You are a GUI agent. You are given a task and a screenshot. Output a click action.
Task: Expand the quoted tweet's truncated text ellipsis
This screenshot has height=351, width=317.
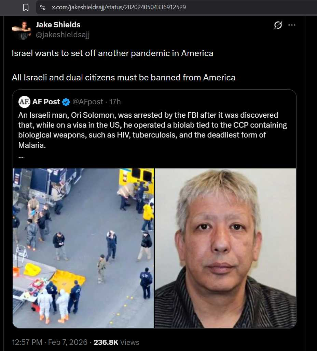pyautogui.click(x=21, y=157)
